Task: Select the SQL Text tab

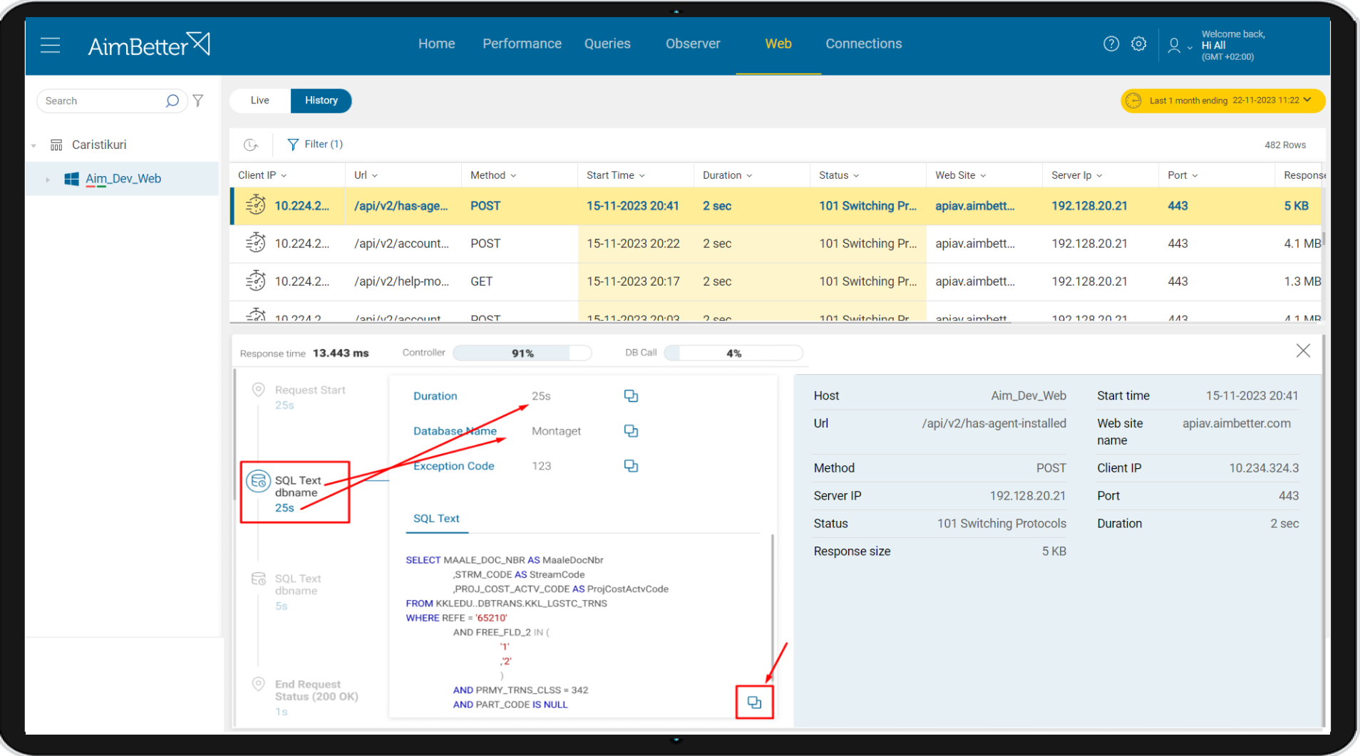Action: pyautogui.click(x=436, y=519)
